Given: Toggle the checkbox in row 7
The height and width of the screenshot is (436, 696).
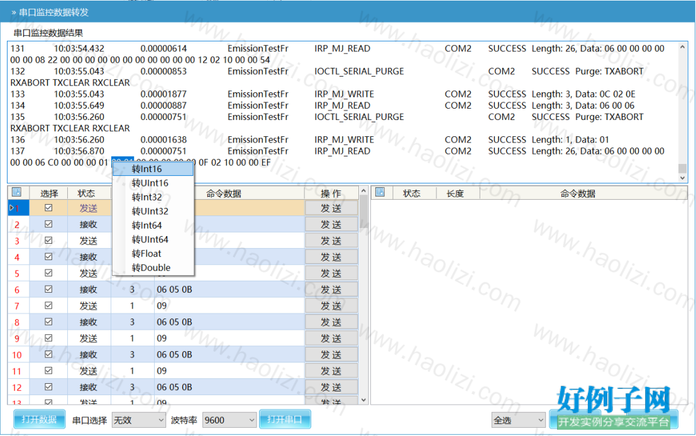Looking at the screenshot, I should point(48,305).
